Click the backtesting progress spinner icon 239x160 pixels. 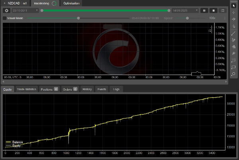point(54,3)
